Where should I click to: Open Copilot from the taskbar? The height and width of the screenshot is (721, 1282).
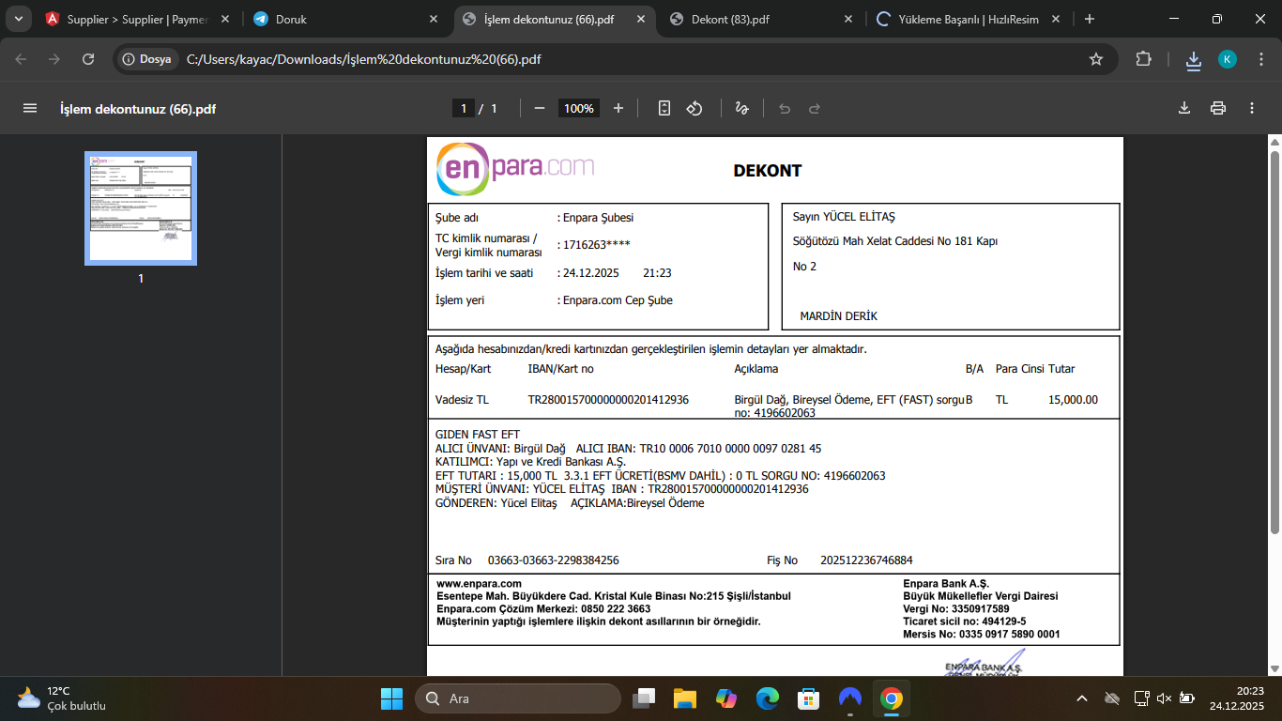tap(726, 698)
